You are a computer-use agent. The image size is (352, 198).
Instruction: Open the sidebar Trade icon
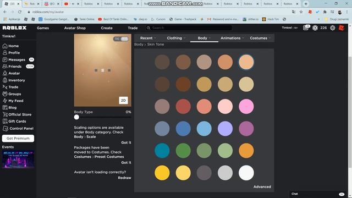click(x=5, y=87)
